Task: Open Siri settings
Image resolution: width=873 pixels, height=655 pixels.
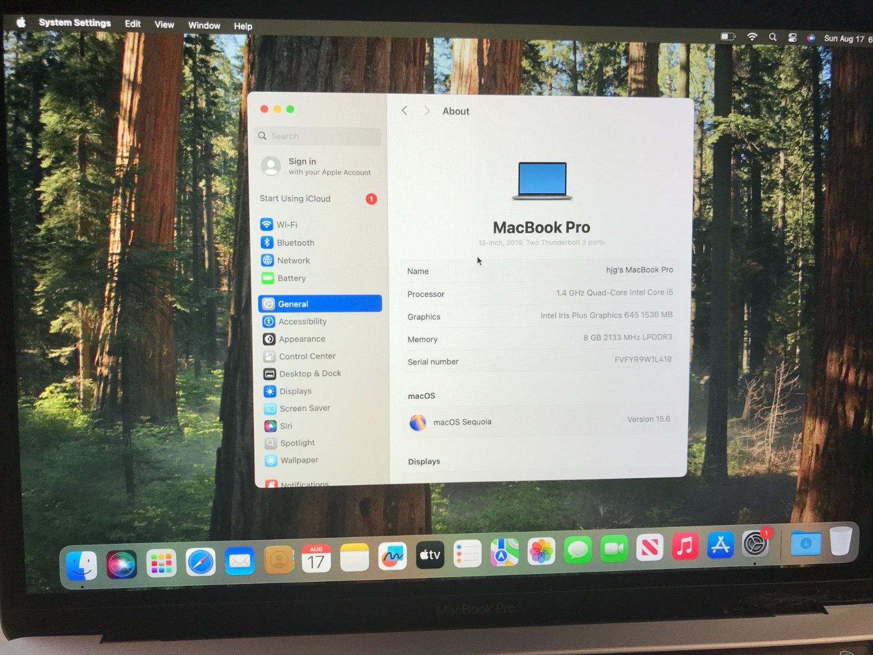Action: [285, 426]
